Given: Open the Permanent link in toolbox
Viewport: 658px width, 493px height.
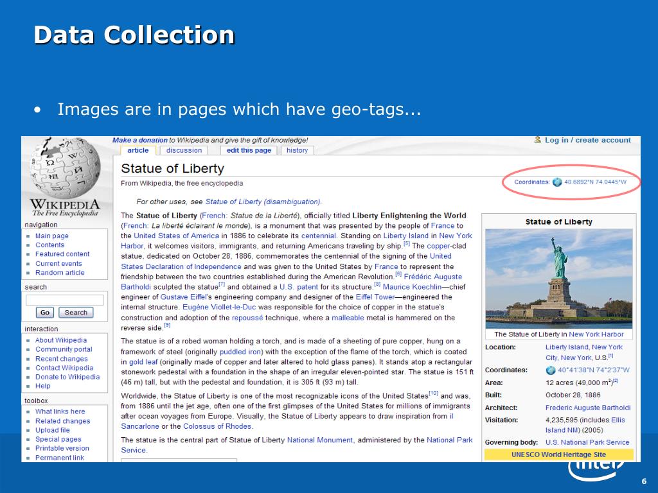Looking at the screenshot, I should coord(60,457).
